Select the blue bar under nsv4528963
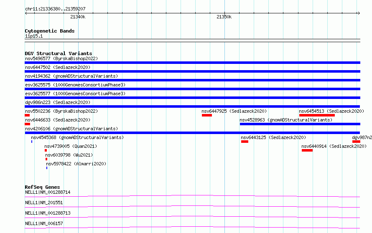Screen dimensions: 372x233 click(x=300, y=124)
